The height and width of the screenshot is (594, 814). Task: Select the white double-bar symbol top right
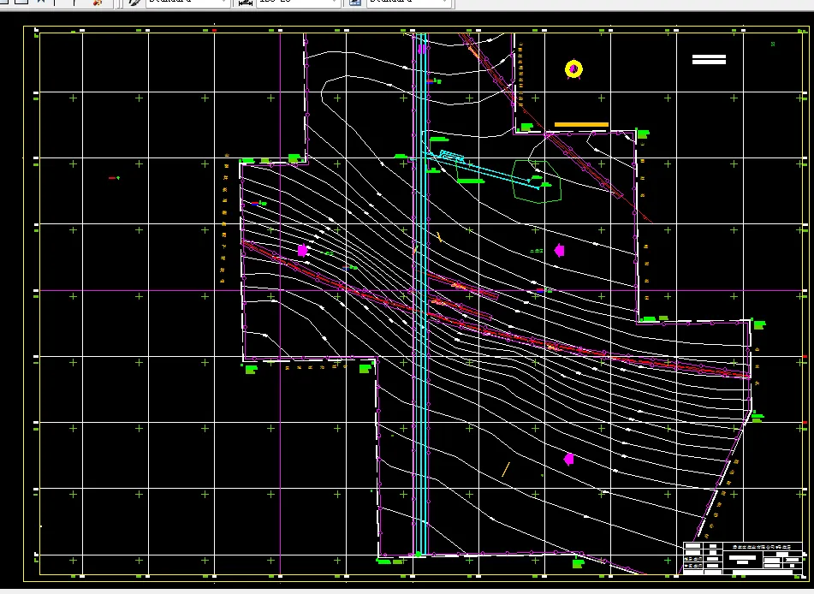tap(709, 60)
